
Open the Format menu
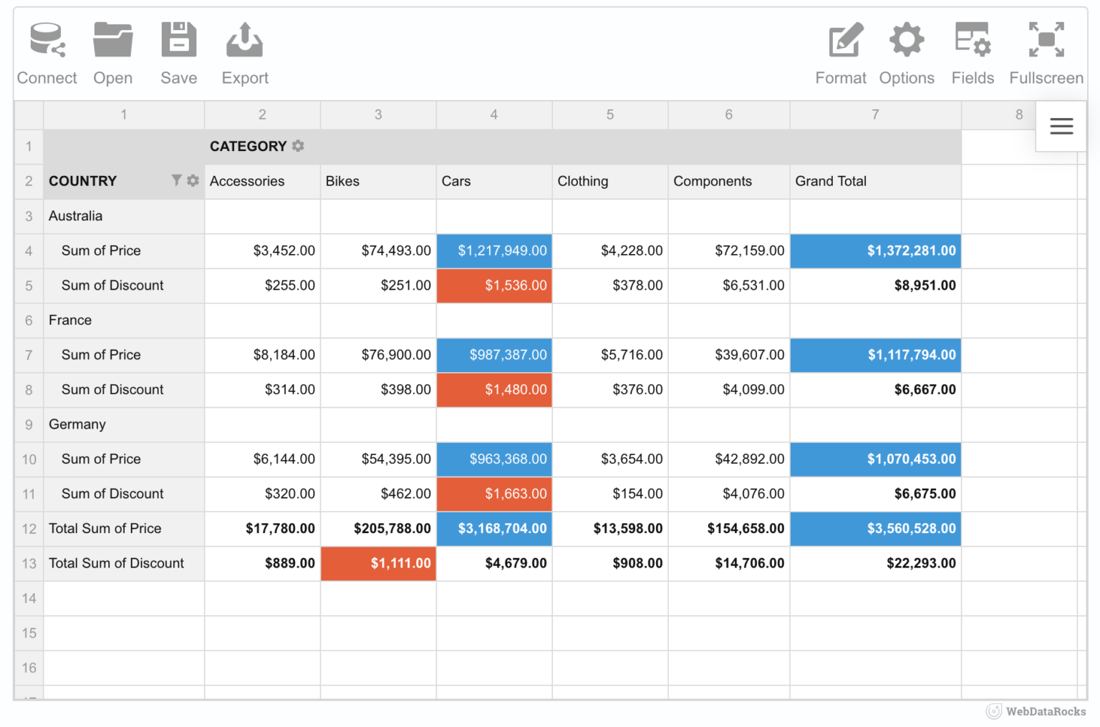[x=841, y=50]
